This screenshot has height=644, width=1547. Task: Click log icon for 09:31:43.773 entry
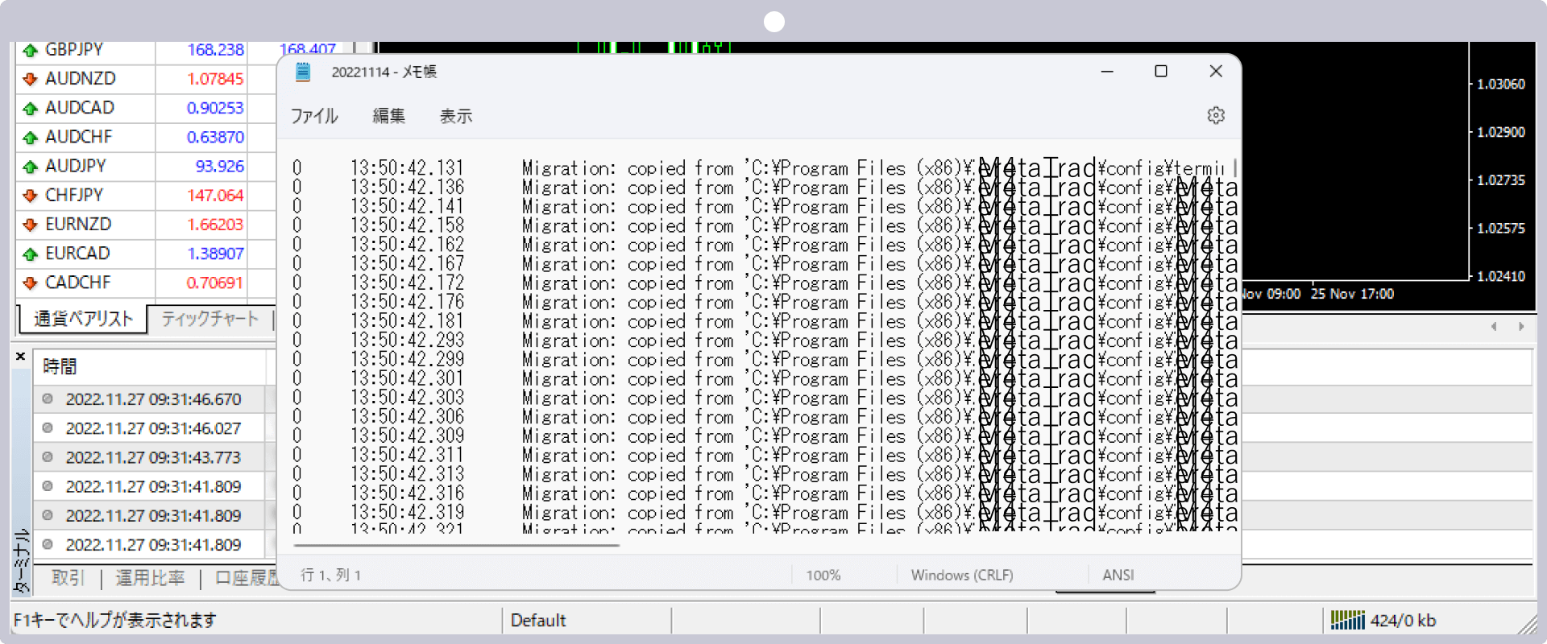tap(48, 457)
